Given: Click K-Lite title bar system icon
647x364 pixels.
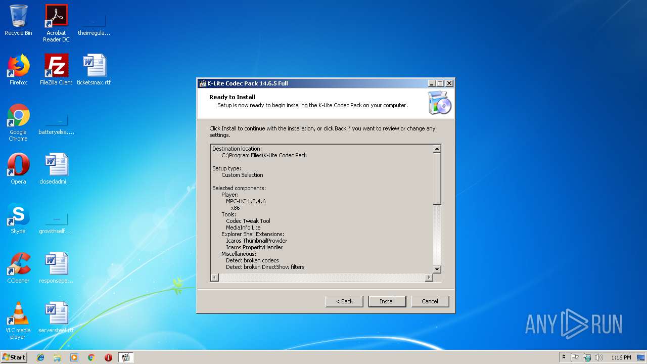Looking at the screenshot, I should pos(203,83).
